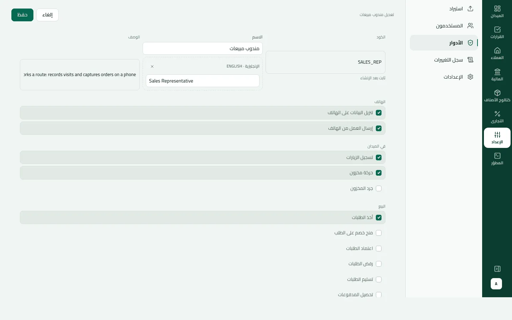Open the المالية section icon
This screenshot has width=512, height=320.
click(497, 71)
